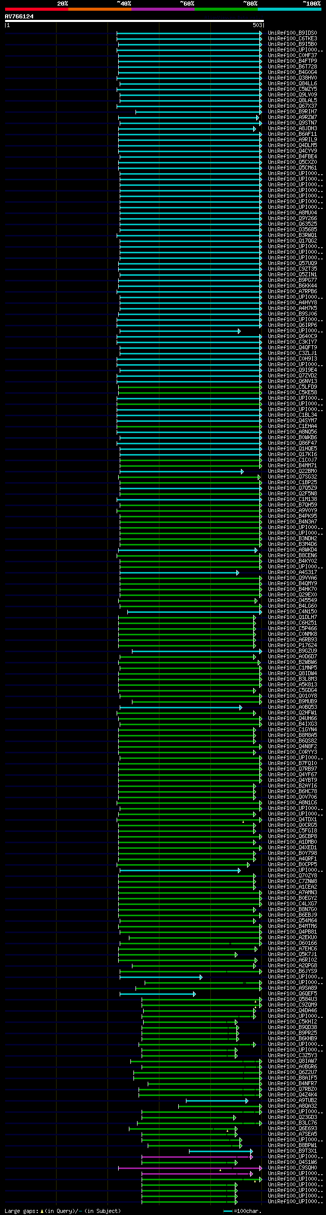Select the UniRef100_Q5CM61 label
The height and width of the screenshot is (1215, 326).
point(292,168)
